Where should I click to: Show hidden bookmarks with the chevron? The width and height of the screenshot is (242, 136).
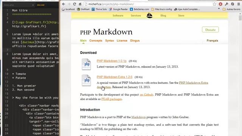[219, 9]
